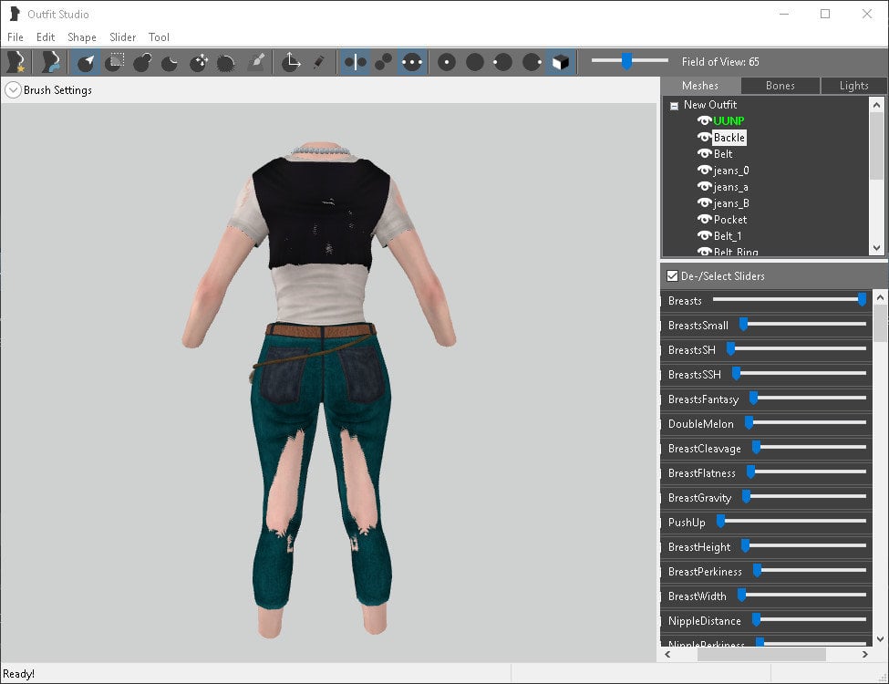Hide the Backle mesh using its eye icon

(x=704, y=137)
